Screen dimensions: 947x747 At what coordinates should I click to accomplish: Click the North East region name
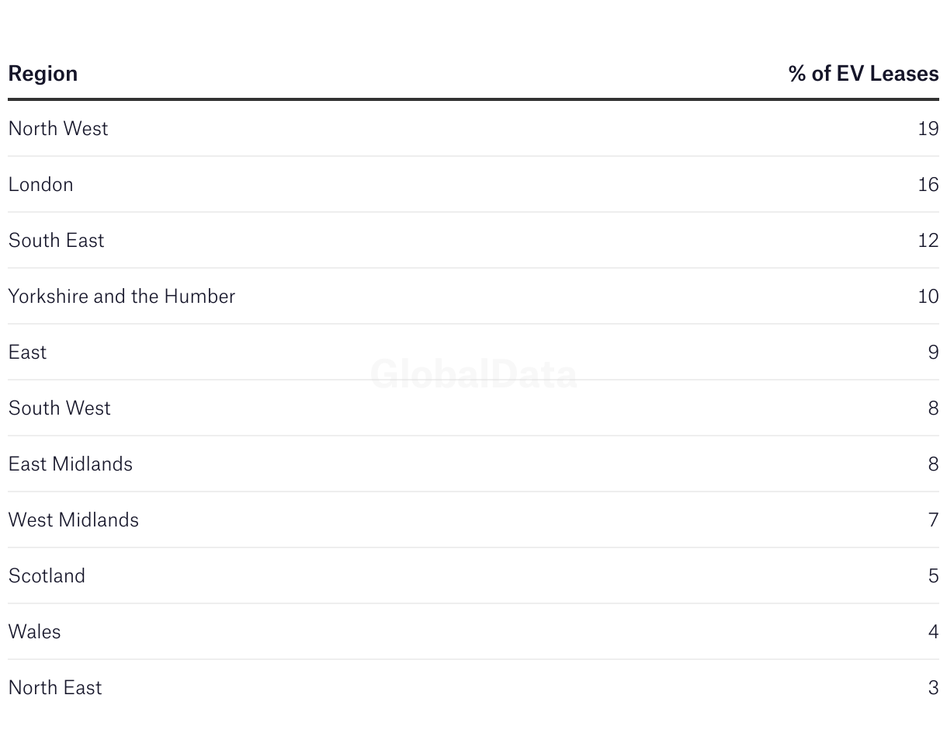point(55,687)
